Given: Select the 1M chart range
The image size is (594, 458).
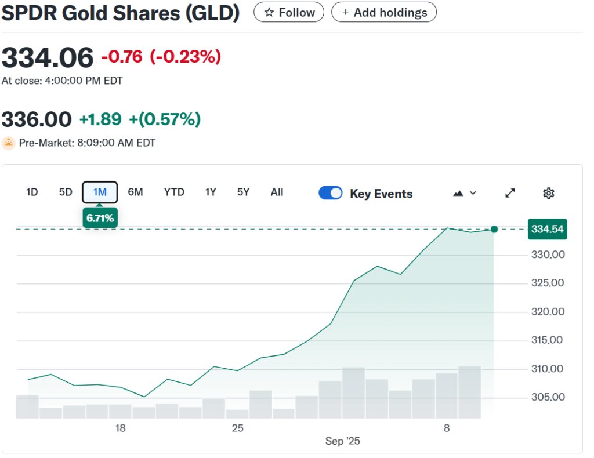Looking at the screenshot, I should coord(100,192).
